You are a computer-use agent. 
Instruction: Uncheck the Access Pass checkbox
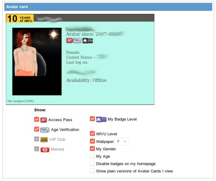pyautogui.click(x=37, y=119)
